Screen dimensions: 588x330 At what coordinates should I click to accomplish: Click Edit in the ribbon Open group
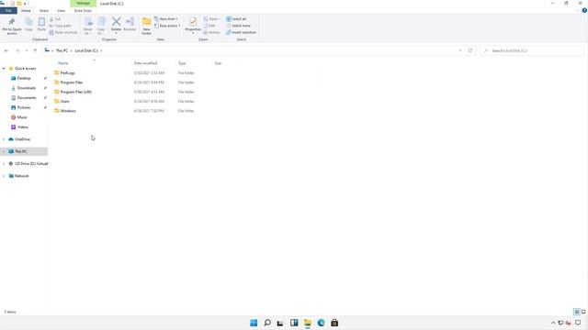pos(209,26)
